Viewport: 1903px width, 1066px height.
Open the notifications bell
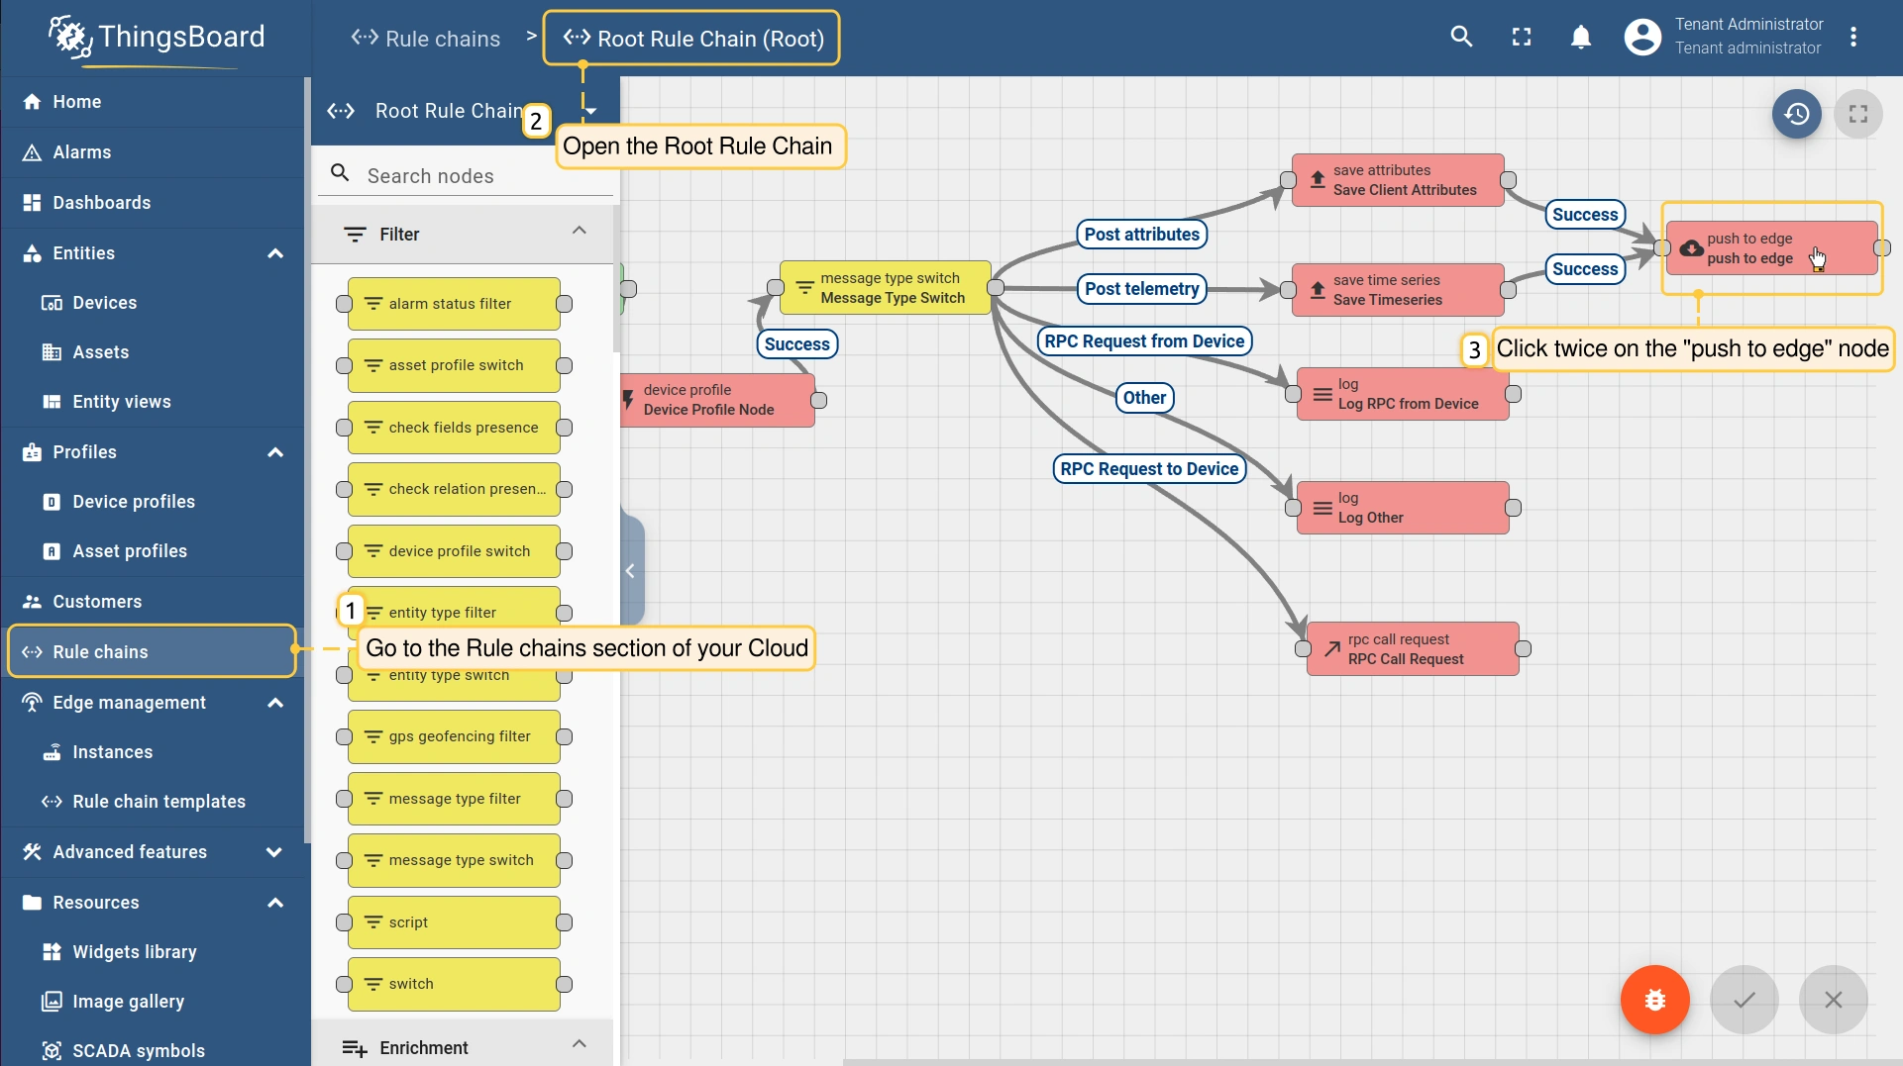[x=1581, y=38]
